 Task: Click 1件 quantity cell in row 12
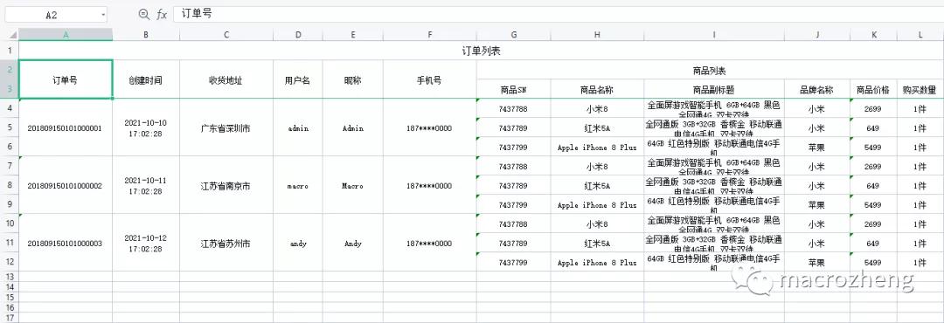tap(920, 262)
